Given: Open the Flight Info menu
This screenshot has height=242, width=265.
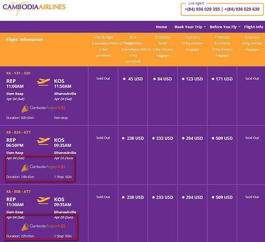Looking at the screenshot, I should pyautogui.click(x=254, y=27).
